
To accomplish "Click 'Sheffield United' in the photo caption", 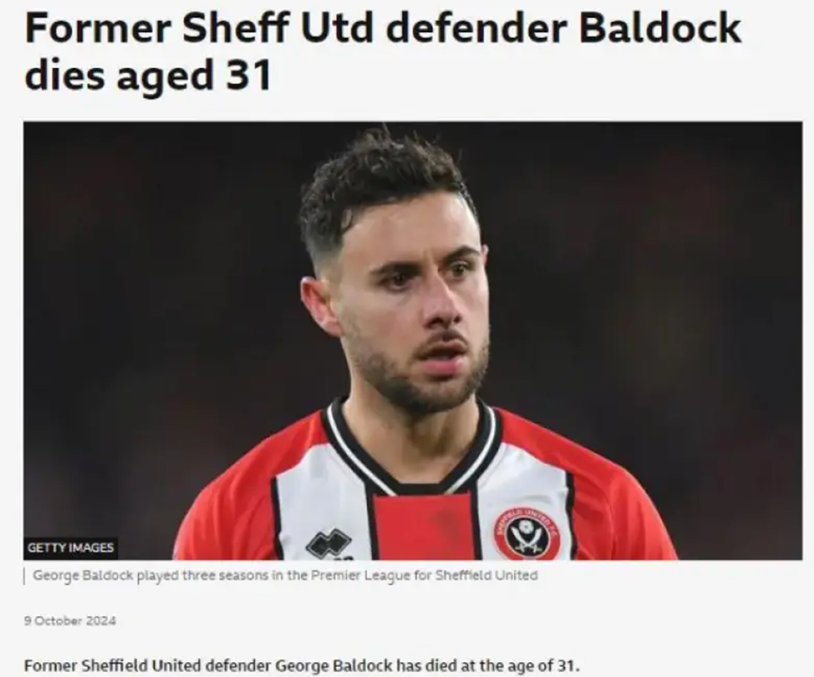I will 486,576.
